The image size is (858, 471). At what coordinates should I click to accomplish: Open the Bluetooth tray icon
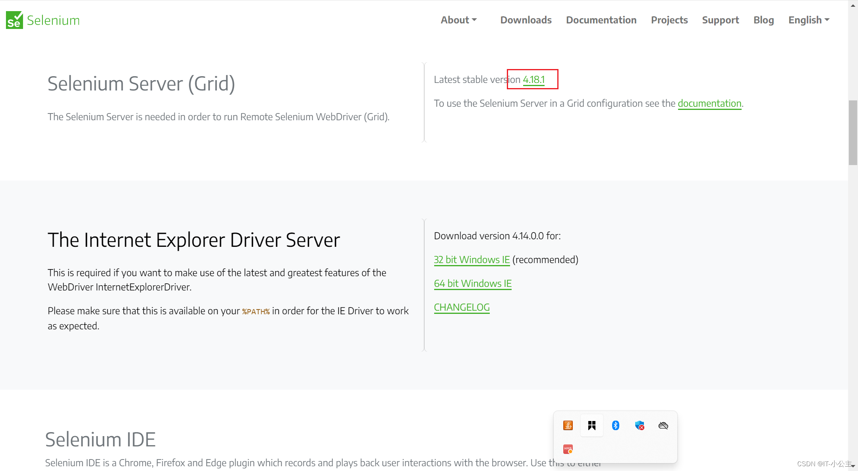click(616, 425)
